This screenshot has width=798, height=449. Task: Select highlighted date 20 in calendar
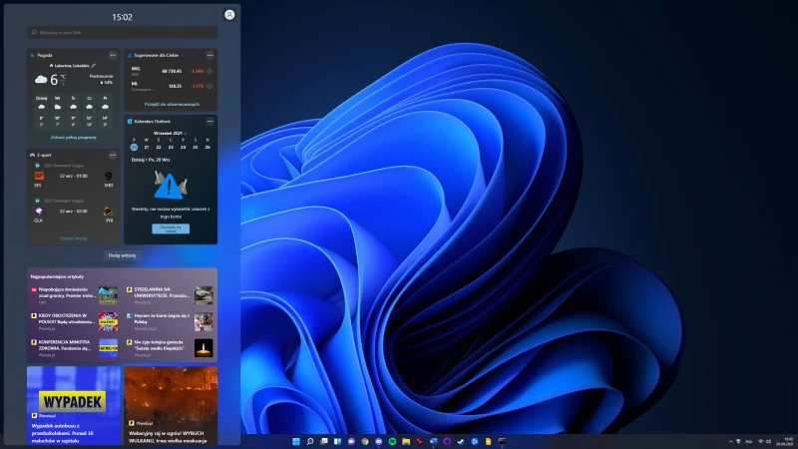(133, 147)
